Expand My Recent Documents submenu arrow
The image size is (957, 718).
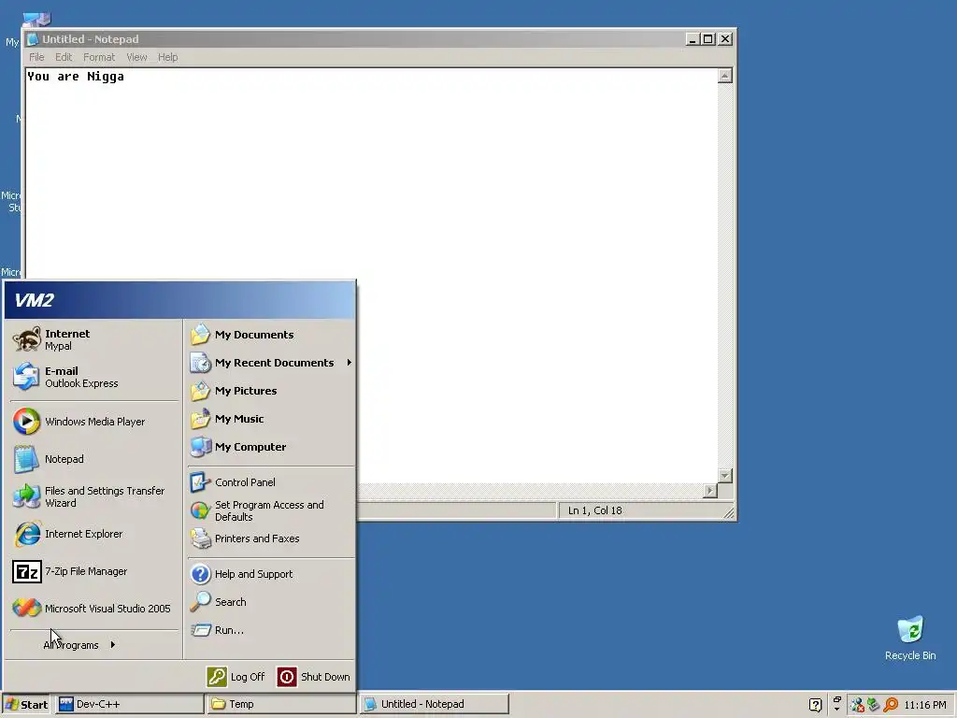[x=350, y=363]
